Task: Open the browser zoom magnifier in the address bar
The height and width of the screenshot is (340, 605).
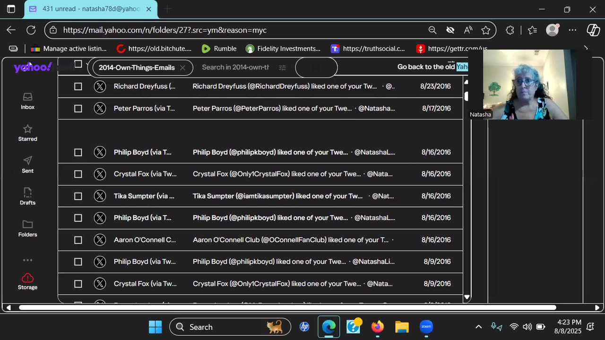Action: pyautogui.click(x=432, y=30)
